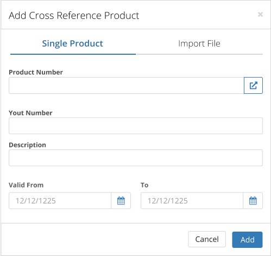Click the Cancel button
The width and height of the screenshot is (271, 256).
coord(207,239)
